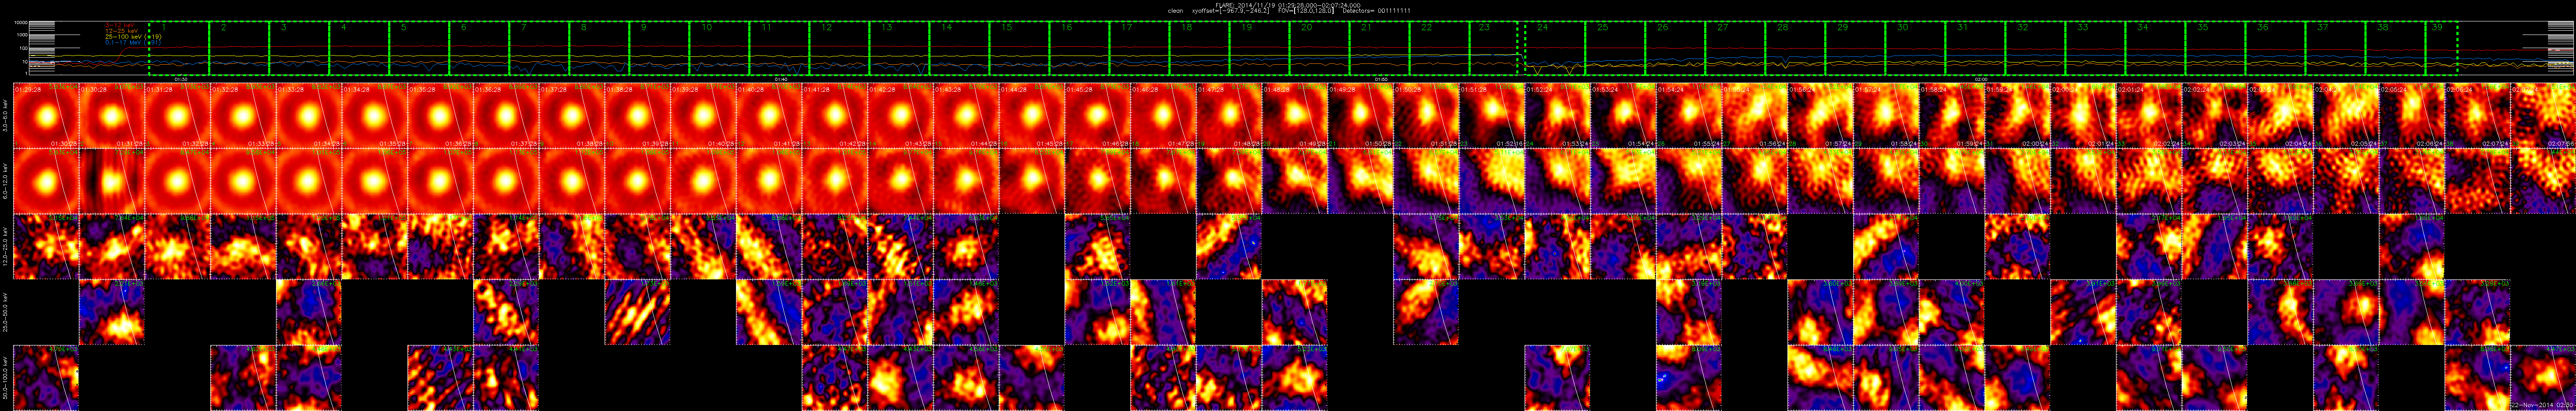This screenshot has height=411, width=2576.
Task: Click the orange '12-25 keV' legend label
Action: pyautogui.click(x=121, y=31)
